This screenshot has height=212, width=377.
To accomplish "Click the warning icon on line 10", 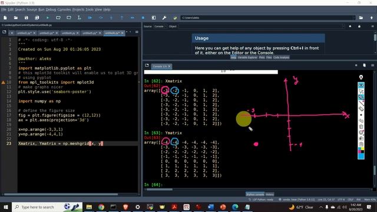I will click(x=3, y=82).
